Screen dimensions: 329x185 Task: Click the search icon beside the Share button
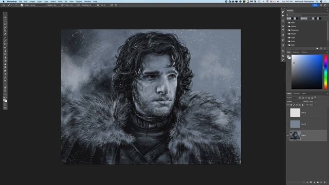321,5
